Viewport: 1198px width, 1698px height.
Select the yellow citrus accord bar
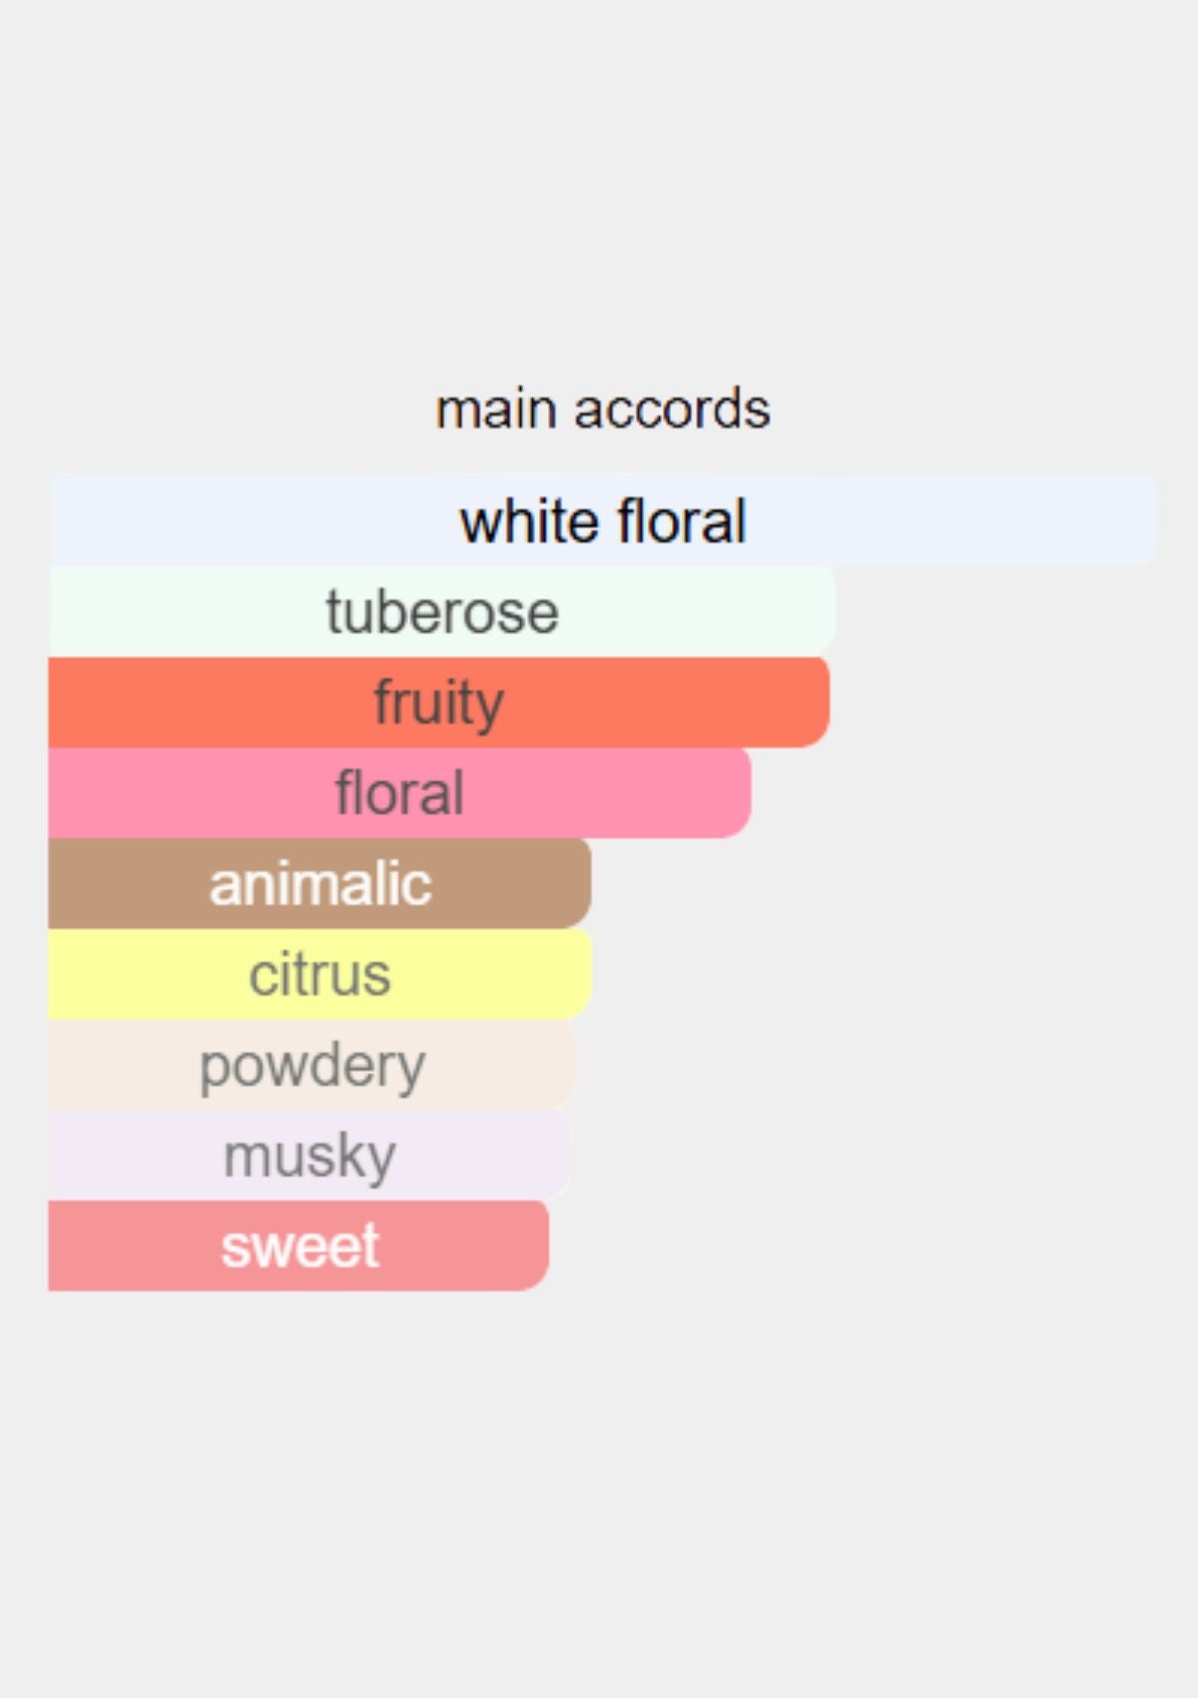499,974
